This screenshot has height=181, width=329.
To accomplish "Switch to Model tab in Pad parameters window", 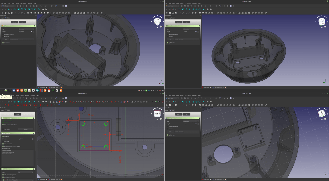I will (x=2, y=18).
